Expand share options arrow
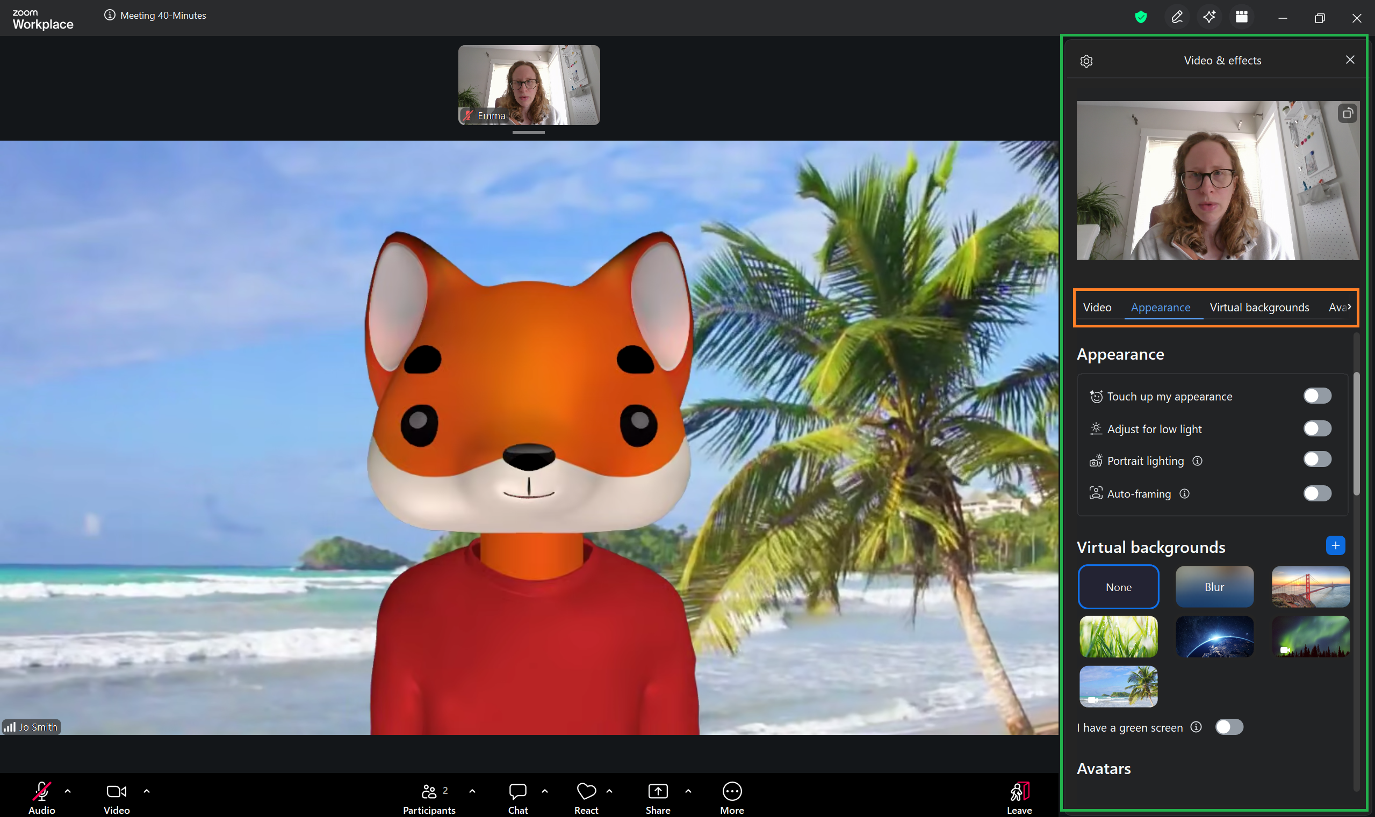This screenshot has height=817, width=1375. pyautogui.click(x=688, y=791)
